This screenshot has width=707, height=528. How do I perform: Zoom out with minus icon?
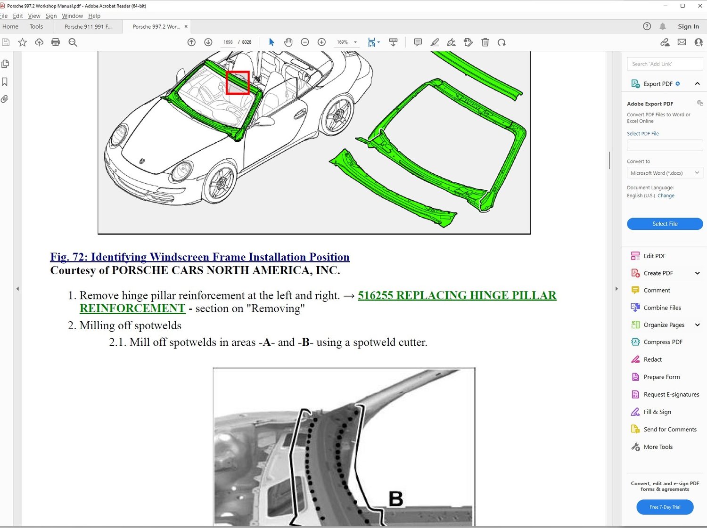tap(305, 42)
